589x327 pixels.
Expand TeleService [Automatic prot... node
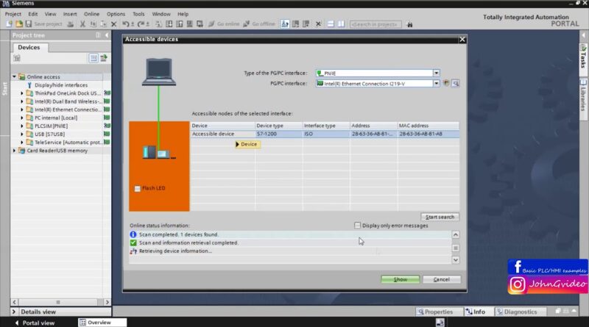[x=22, y=142]
